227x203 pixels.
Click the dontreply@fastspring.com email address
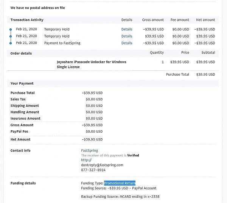(x=102, y=165)
